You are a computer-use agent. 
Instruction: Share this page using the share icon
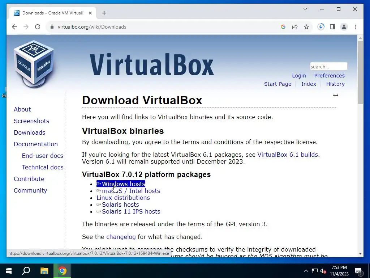tap(295, 27)
